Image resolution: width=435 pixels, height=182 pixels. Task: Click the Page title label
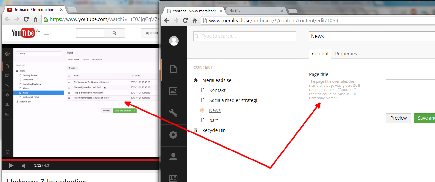[x=319, y=74]
